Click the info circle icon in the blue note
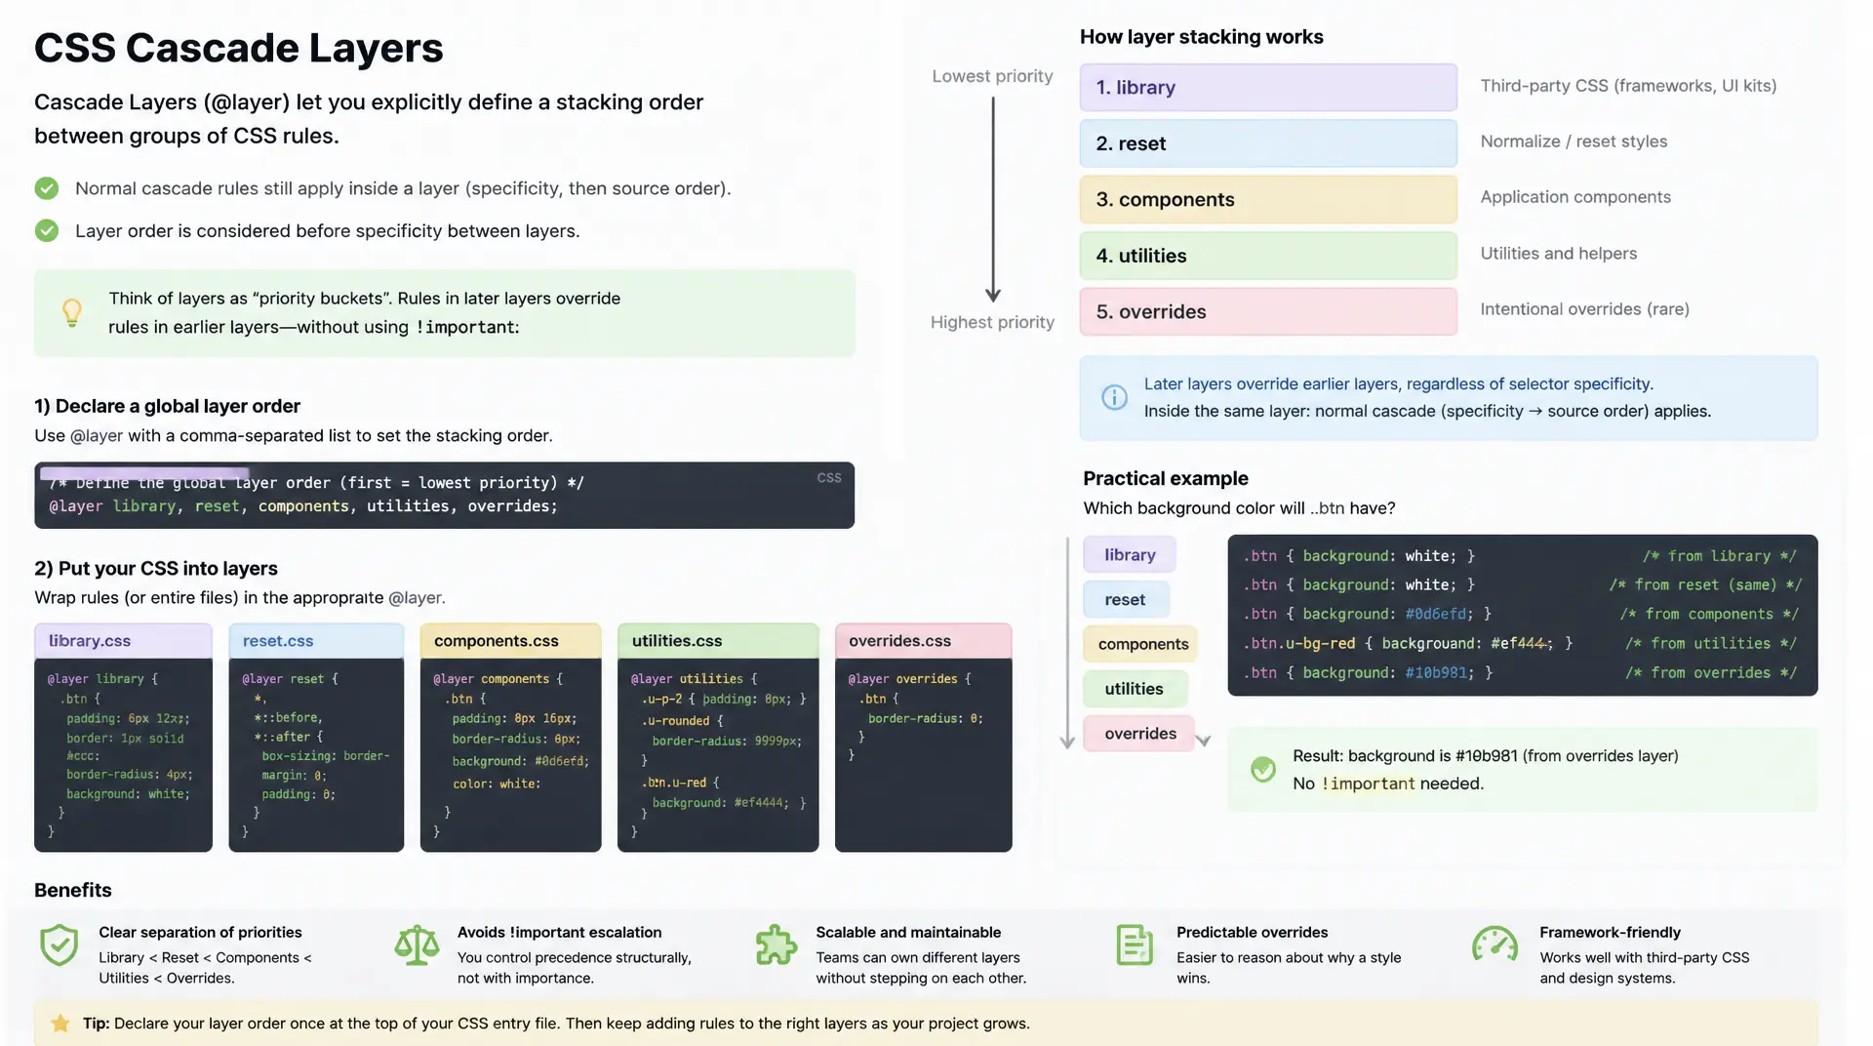 [1114, 397]
